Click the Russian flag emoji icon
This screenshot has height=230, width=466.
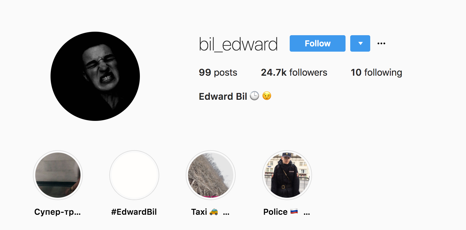coord(294,211)
